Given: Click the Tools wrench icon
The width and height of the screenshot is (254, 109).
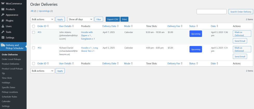Looking at the screenshot, I should tap(3, 32).
